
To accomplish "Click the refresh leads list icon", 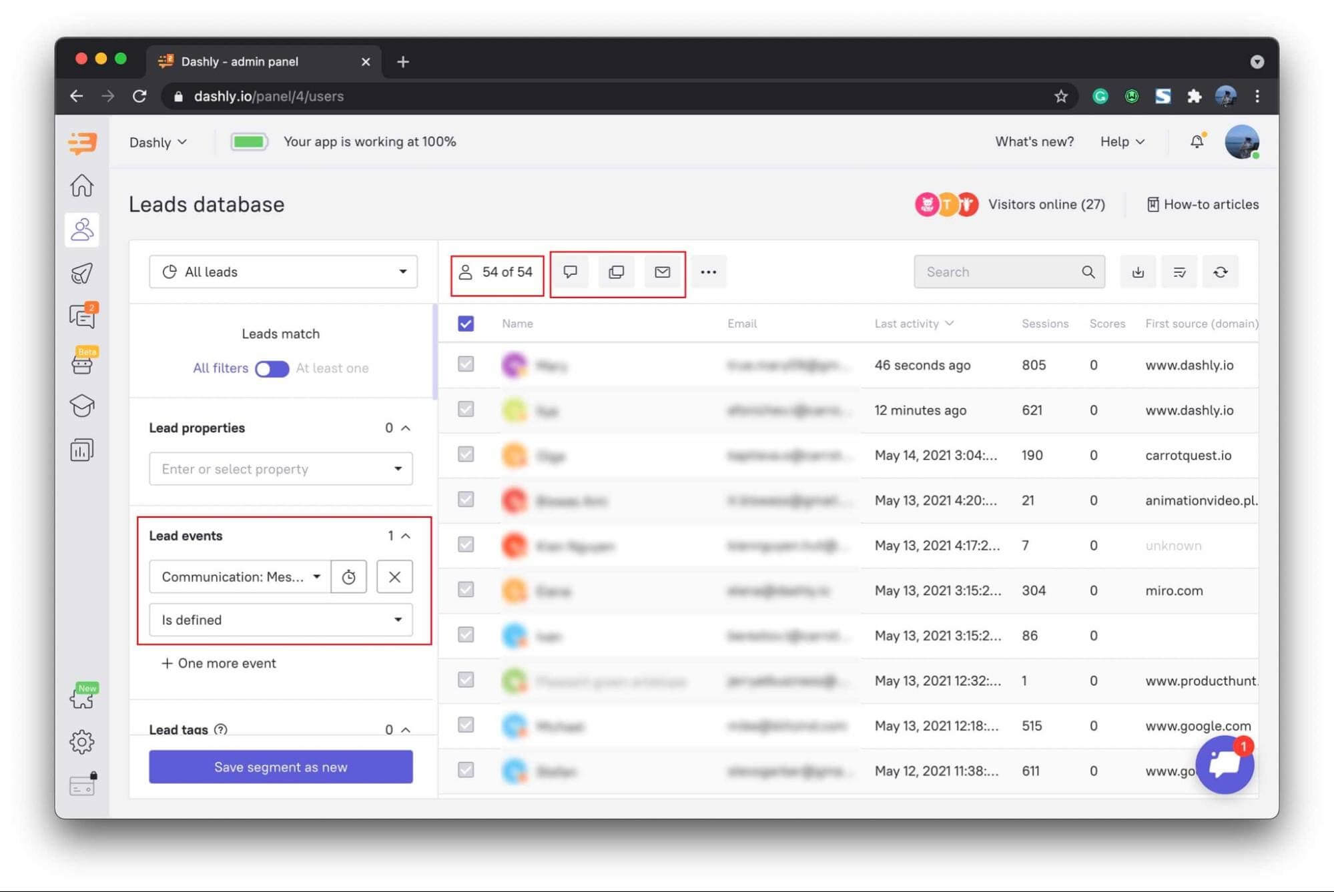I will coord(1220,272).
